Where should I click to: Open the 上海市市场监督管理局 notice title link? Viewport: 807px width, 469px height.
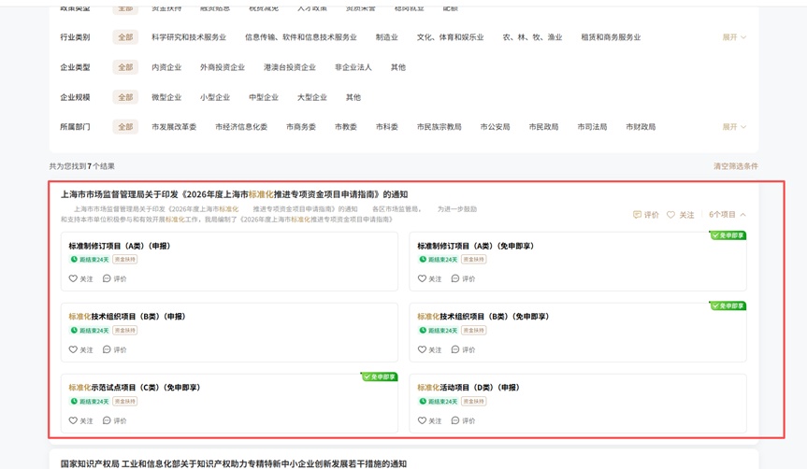(x=234, y=194)
